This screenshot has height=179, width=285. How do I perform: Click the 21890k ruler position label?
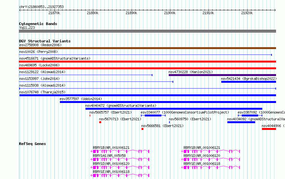(131, 13)
